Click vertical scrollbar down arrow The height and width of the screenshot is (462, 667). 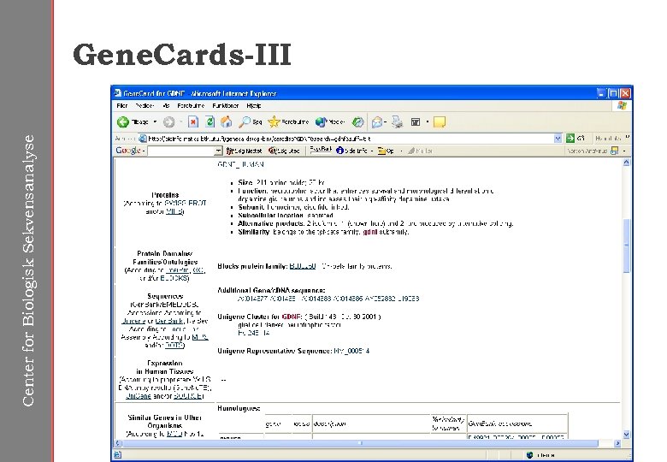coord(626,435)
